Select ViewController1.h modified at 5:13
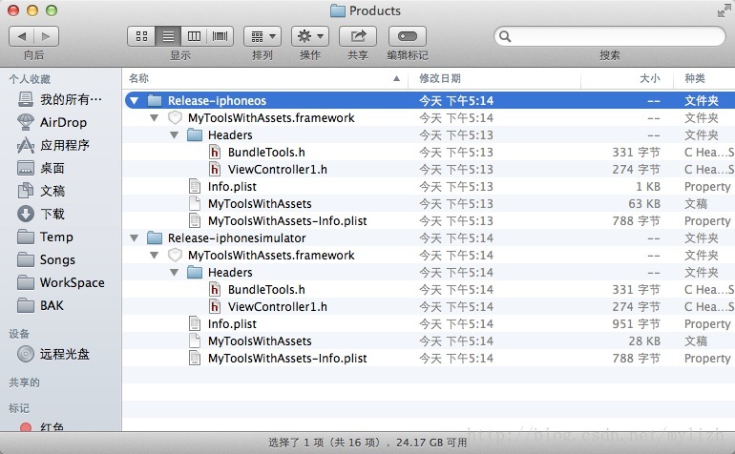Screen dimensions: 735x454 (278, 170)
